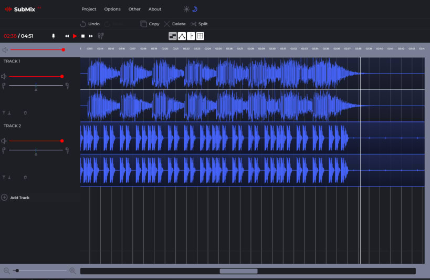Open the Project menu
The height and width of the screenshot is (280, 430).
pyautogui.click(x=89, y=9)
